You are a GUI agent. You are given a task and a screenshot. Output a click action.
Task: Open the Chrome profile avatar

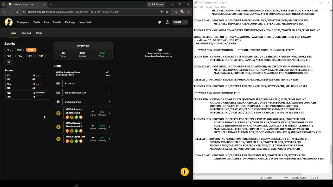182,12
